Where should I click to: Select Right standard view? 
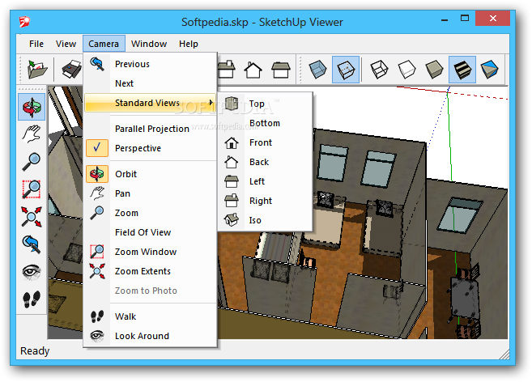[x=265, y=201]
